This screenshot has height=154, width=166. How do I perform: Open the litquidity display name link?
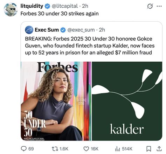pos(32,6)
